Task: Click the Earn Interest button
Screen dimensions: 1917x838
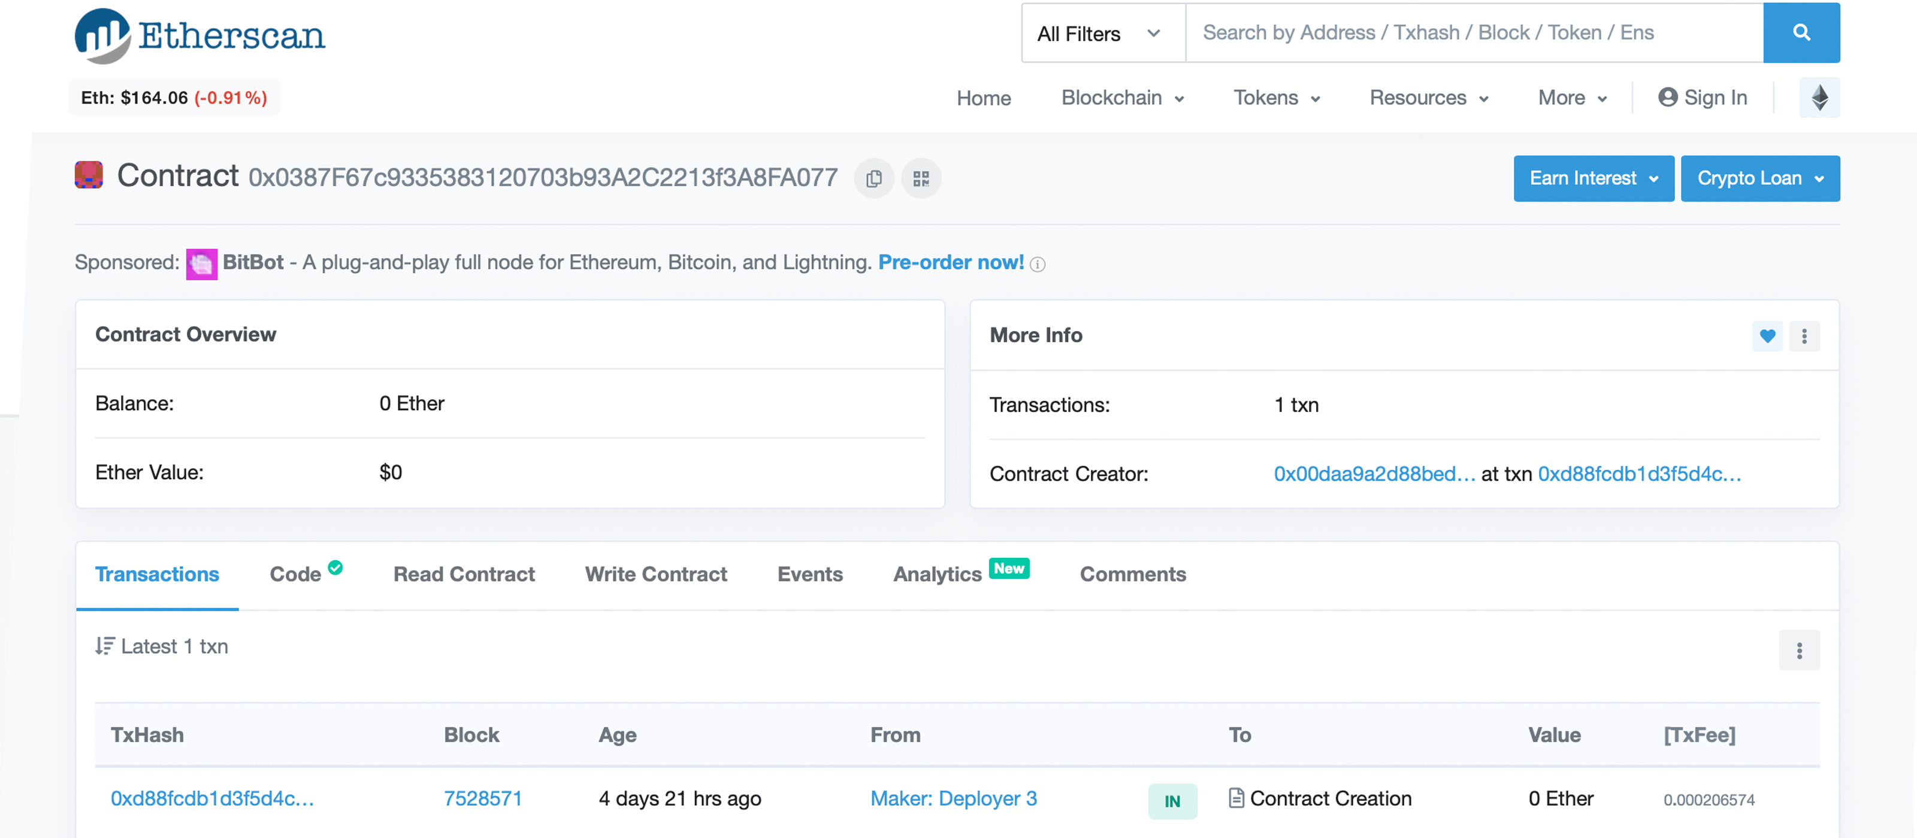Action: click(1594, 178)
